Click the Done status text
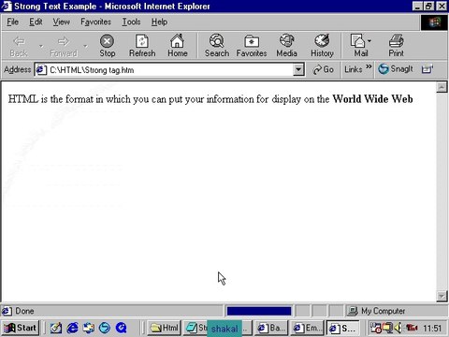This screenshot has height=337, width=449. pyautogui.click(x=24, y=311)
